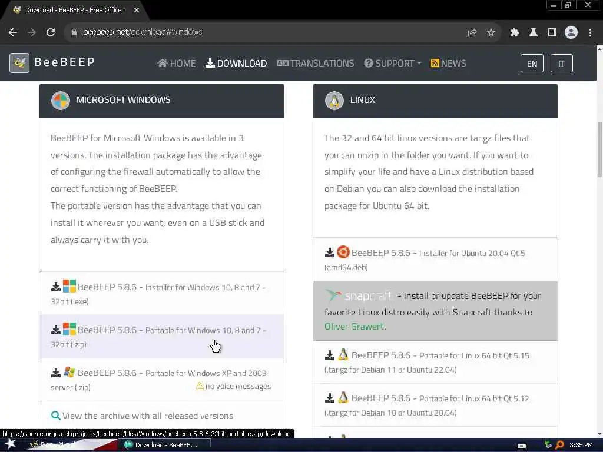
Task: Click the Linux penguin header icon
Action: click(334, 100)
